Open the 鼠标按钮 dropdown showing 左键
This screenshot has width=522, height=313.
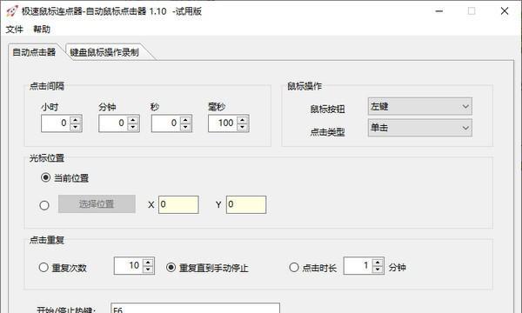click(x=420, y=106)
